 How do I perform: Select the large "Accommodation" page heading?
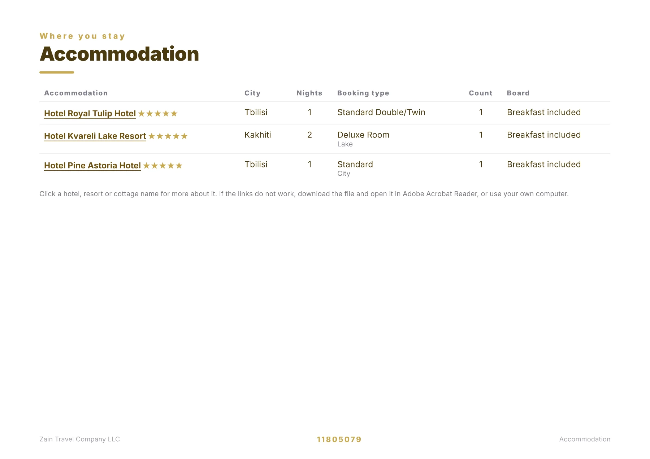(x=119, y=54)
